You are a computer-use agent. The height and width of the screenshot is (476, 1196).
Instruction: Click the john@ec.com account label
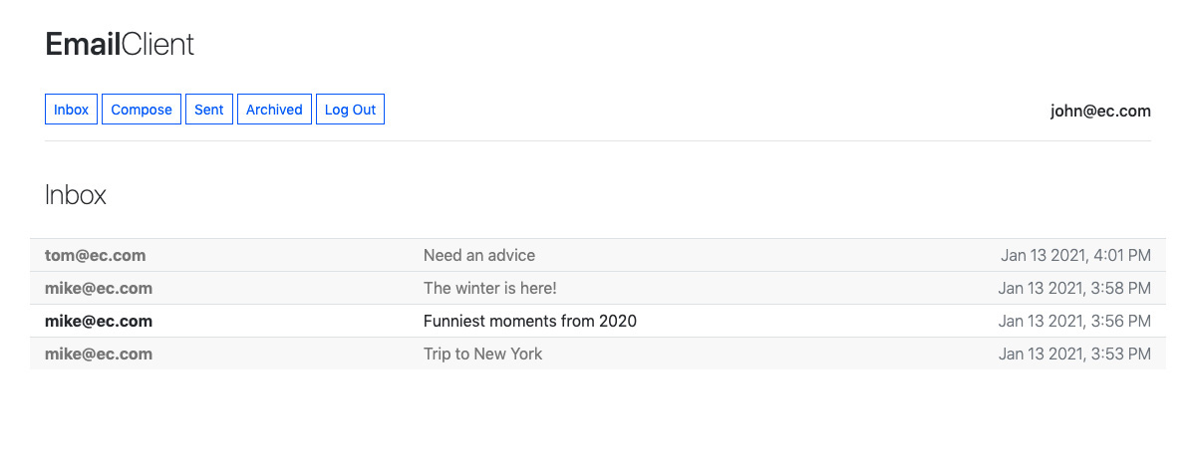coord(1100,111)
